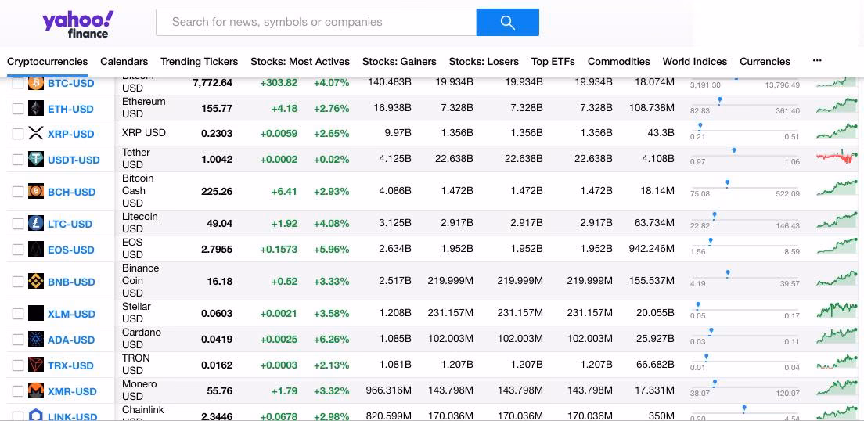The width and height of the screenshot is (864, 421).
Task: Go to Stocks: Gainers tab
Action: click(x=399, y=62)
